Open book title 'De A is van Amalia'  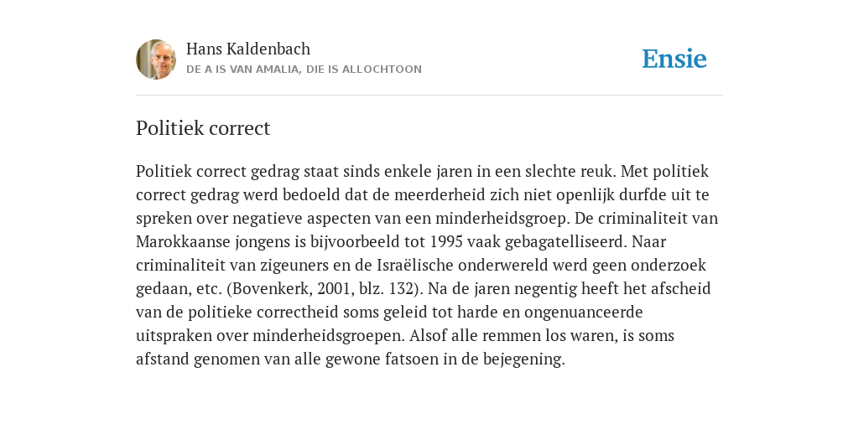point(304,70)
